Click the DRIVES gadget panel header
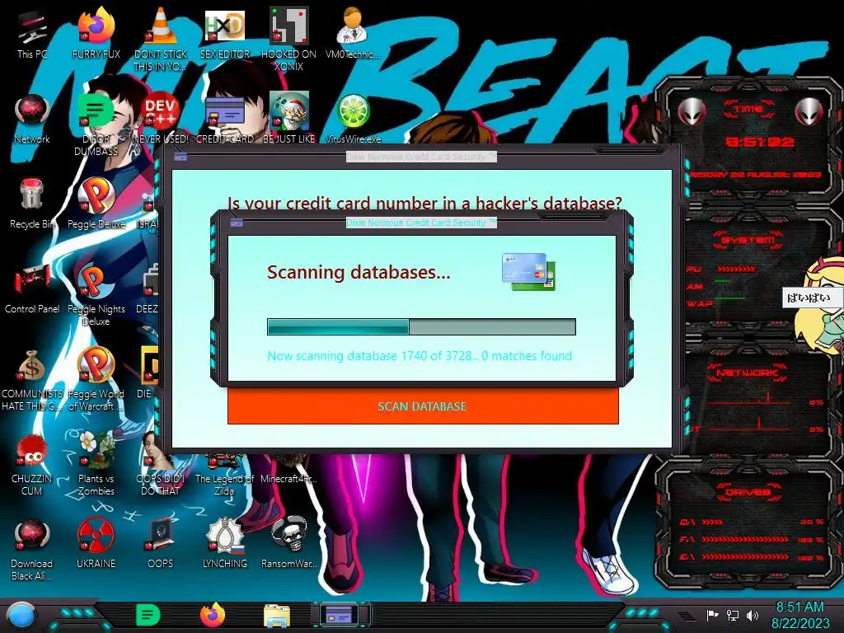 [748, 493]
